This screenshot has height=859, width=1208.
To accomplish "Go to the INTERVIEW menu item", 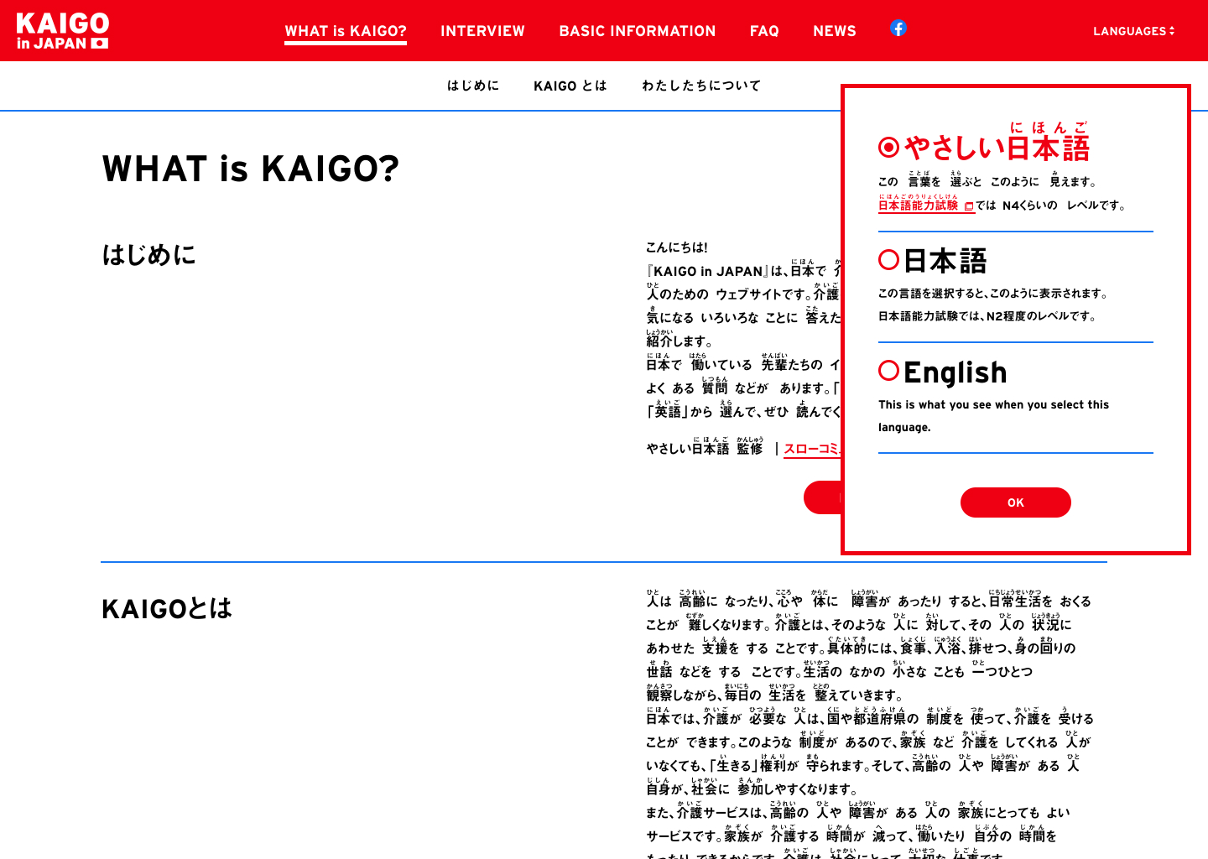I will 482,31.
